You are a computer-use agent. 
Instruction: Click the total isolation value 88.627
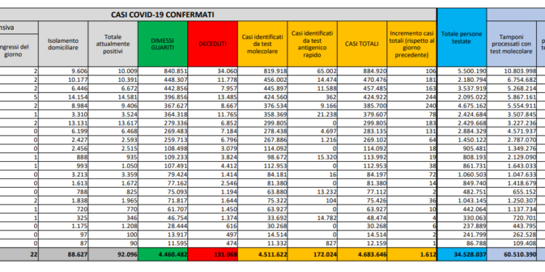(63, 255)
